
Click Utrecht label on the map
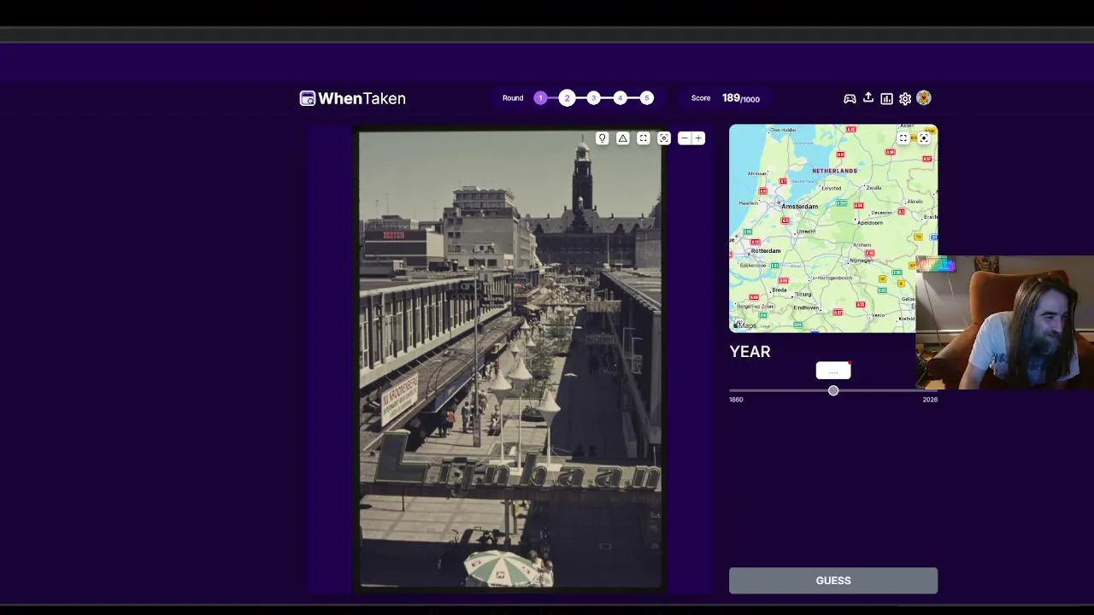pyautogui.click(x=806, y=231)
